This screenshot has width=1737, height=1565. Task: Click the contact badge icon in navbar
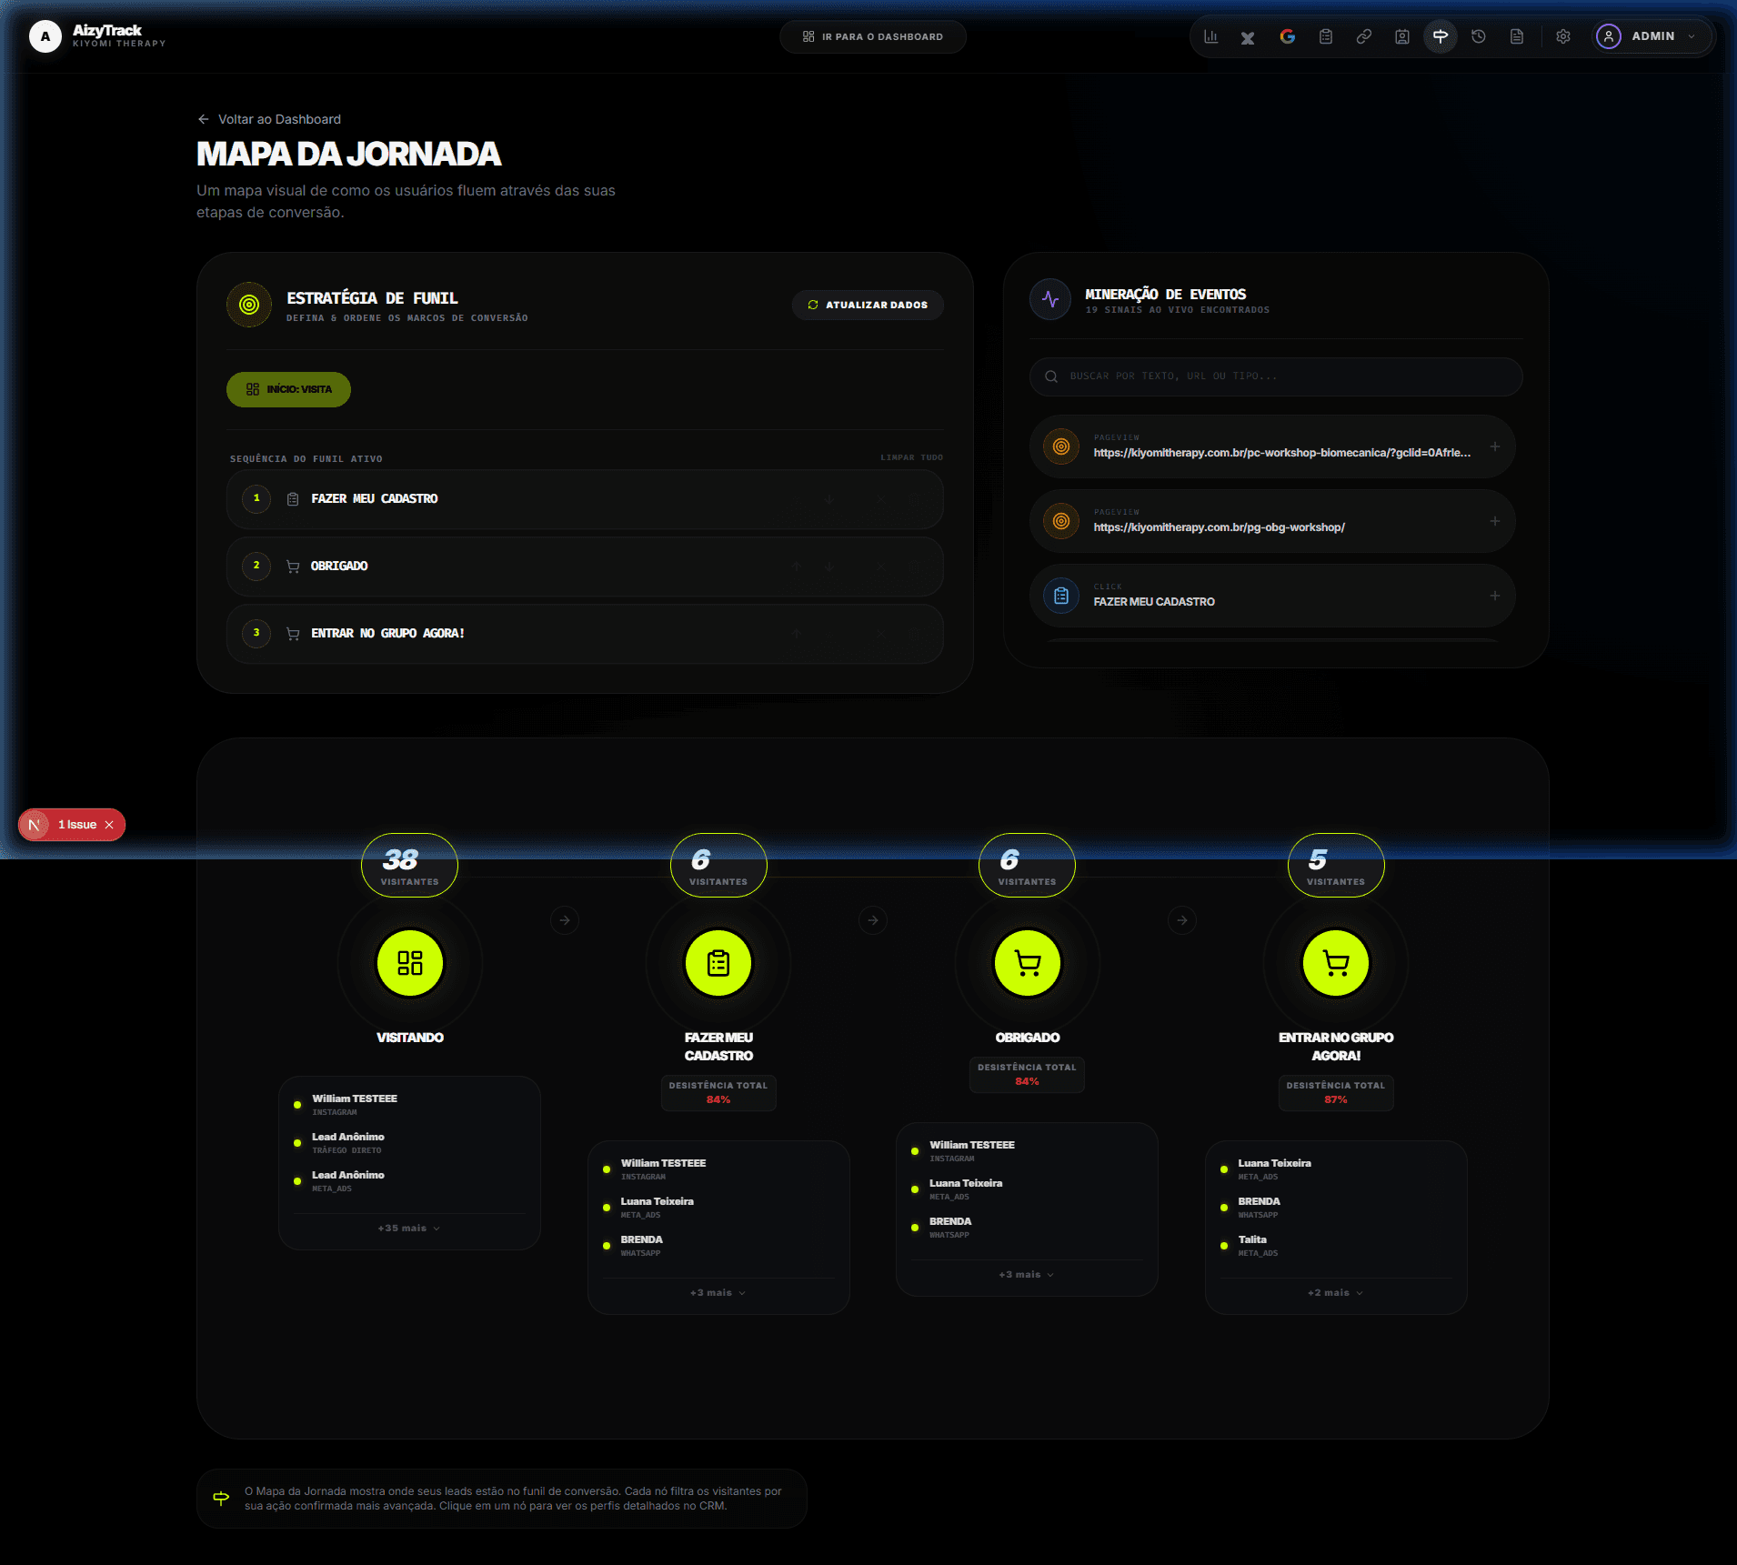pos(1401,36)
